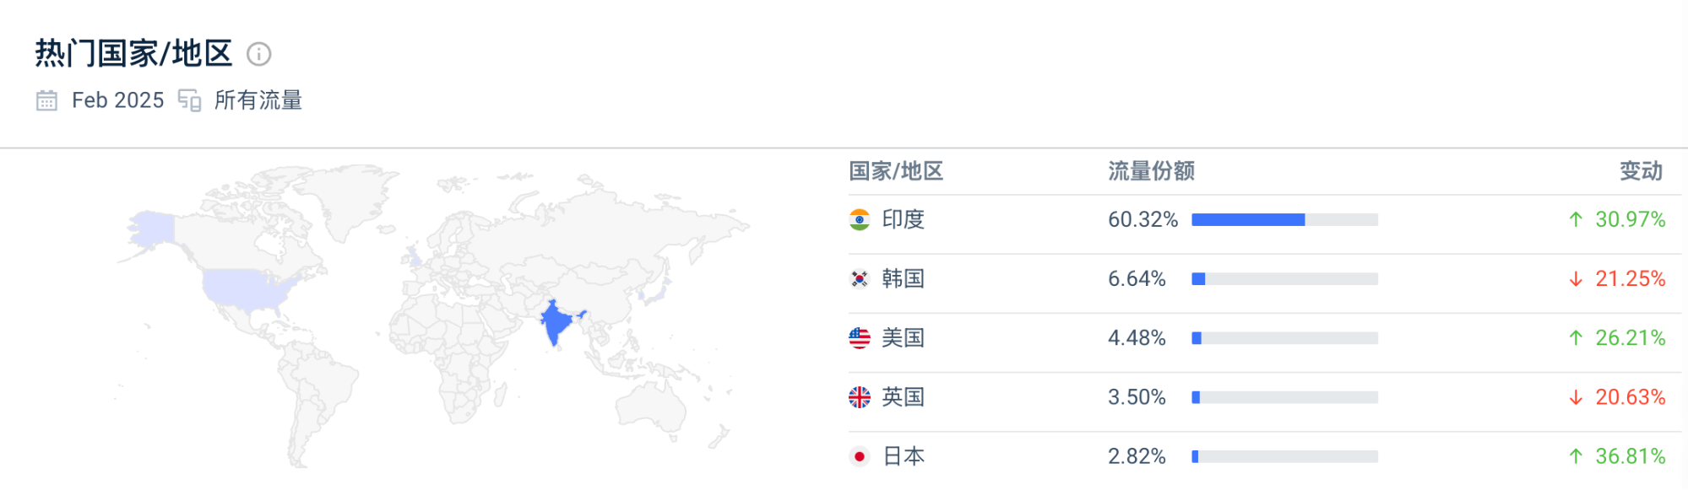
Task: Click the red down arrow for 韩国
Action: point(1575,278)
